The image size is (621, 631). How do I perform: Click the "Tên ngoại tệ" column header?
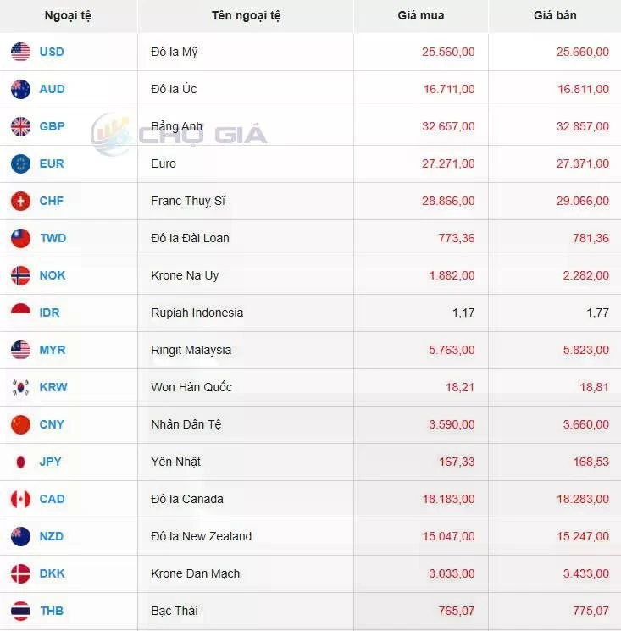[x=246, y=15]
